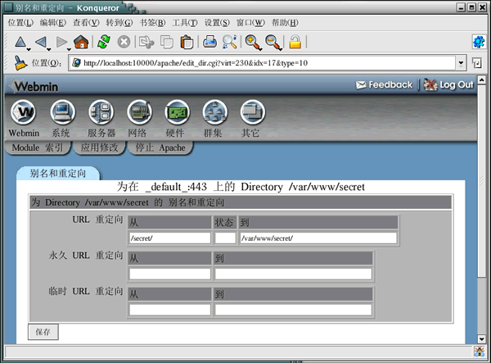491x363 pixels.
Task: Edit URL 重定向 到 field /var/www/secret/
Action: click(x=318, y=238)
